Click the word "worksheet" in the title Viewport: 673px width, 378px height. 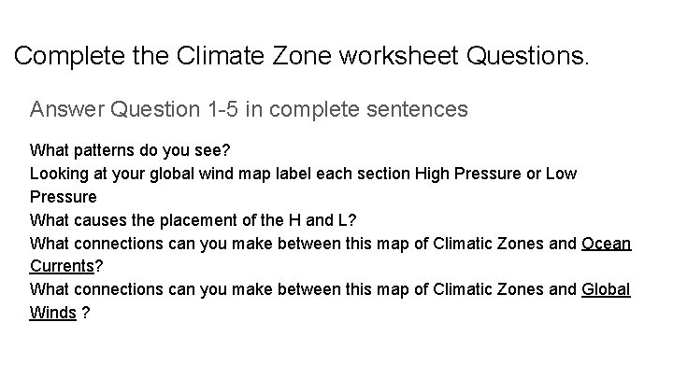(x=399, y=55)
